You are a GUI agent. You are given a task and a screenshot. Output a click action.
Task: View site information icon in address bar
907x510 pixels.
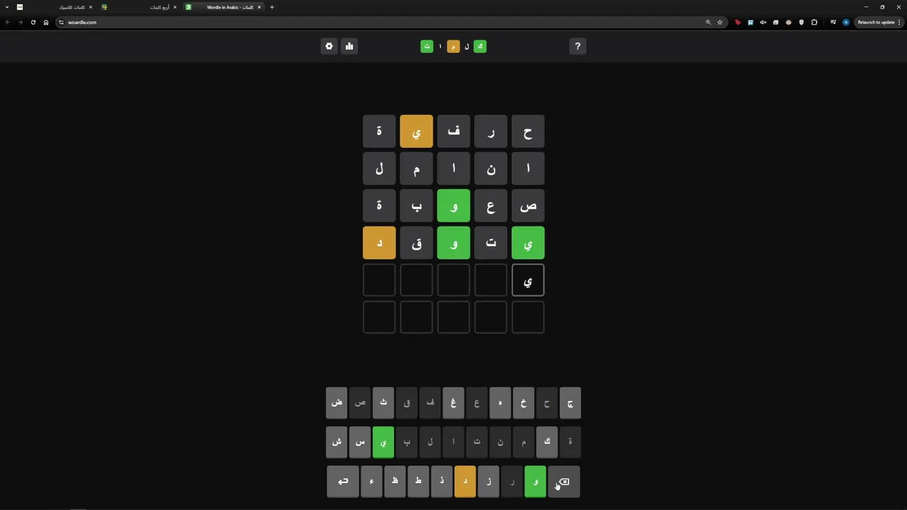(x=62, y=22)
